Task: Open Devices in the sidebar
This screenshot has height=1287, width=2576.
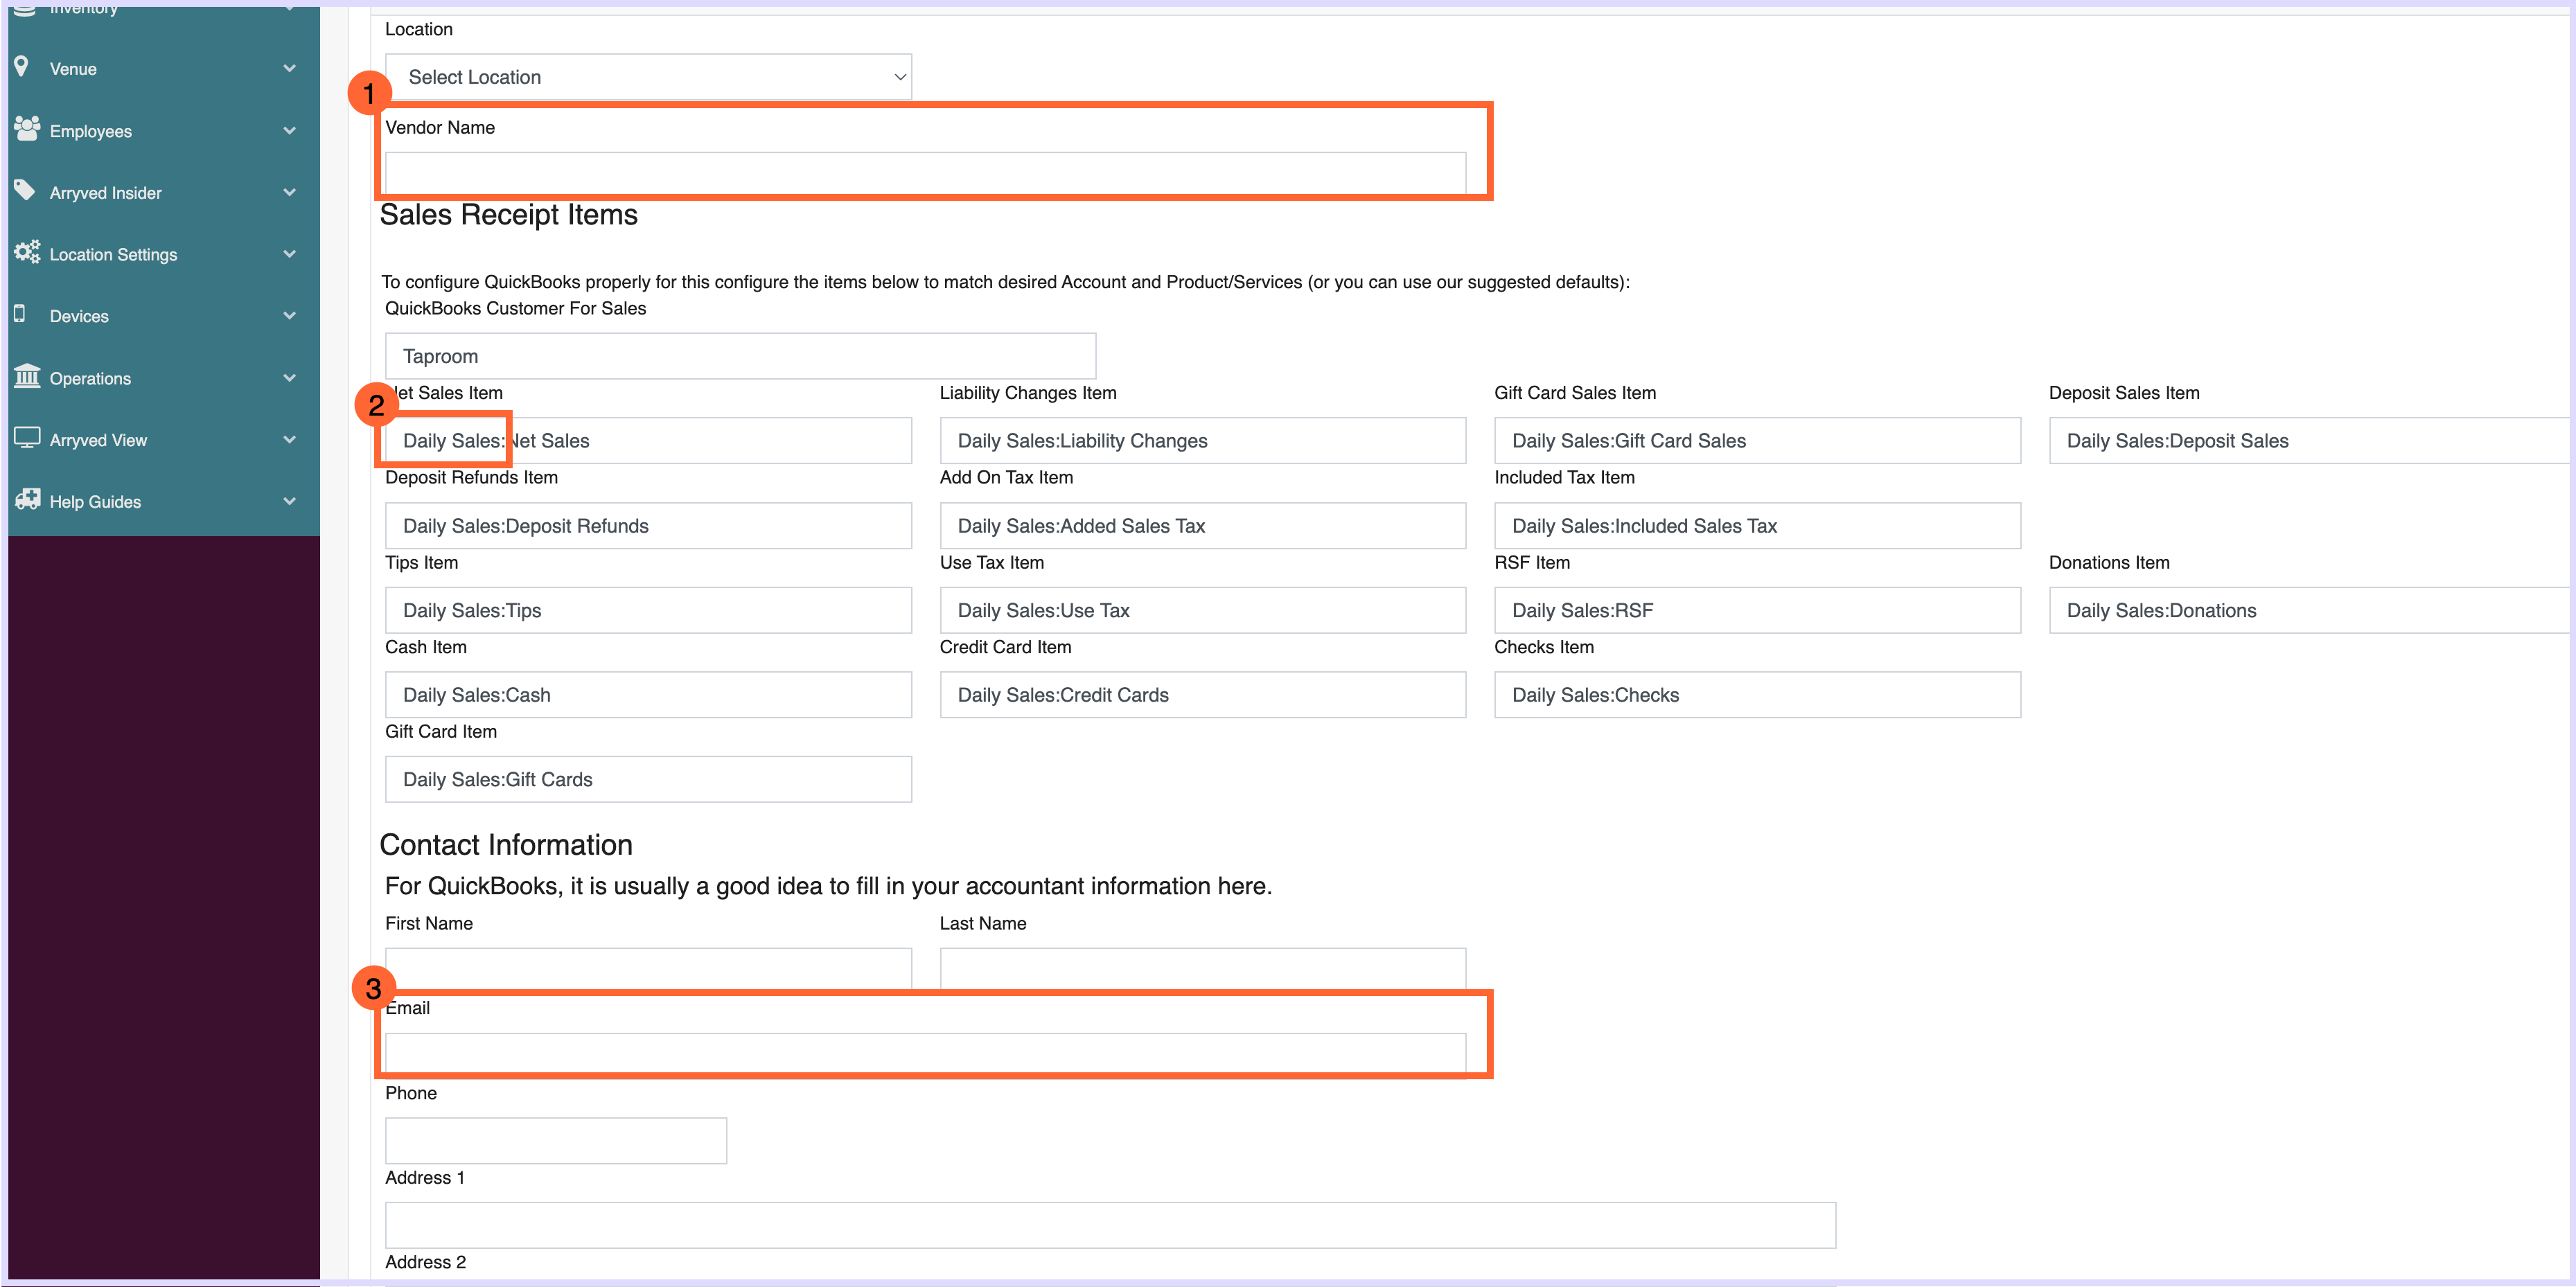Action: pos(164,316)
